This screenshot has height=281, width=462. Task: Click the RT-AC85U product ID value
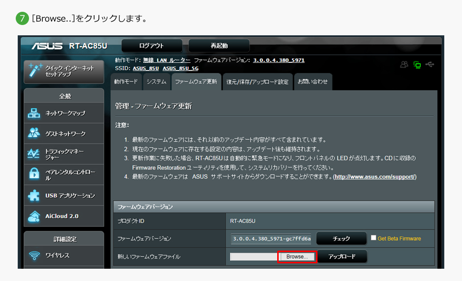coord(242,221)
